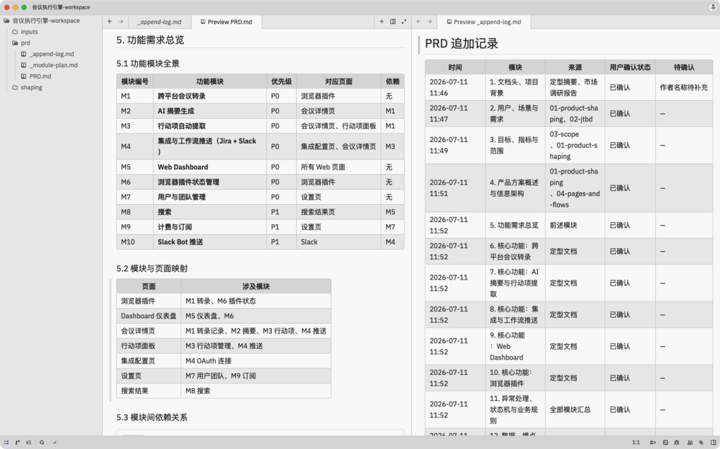Click the 5. 功能需求总览 log module cell

point(515,226)
